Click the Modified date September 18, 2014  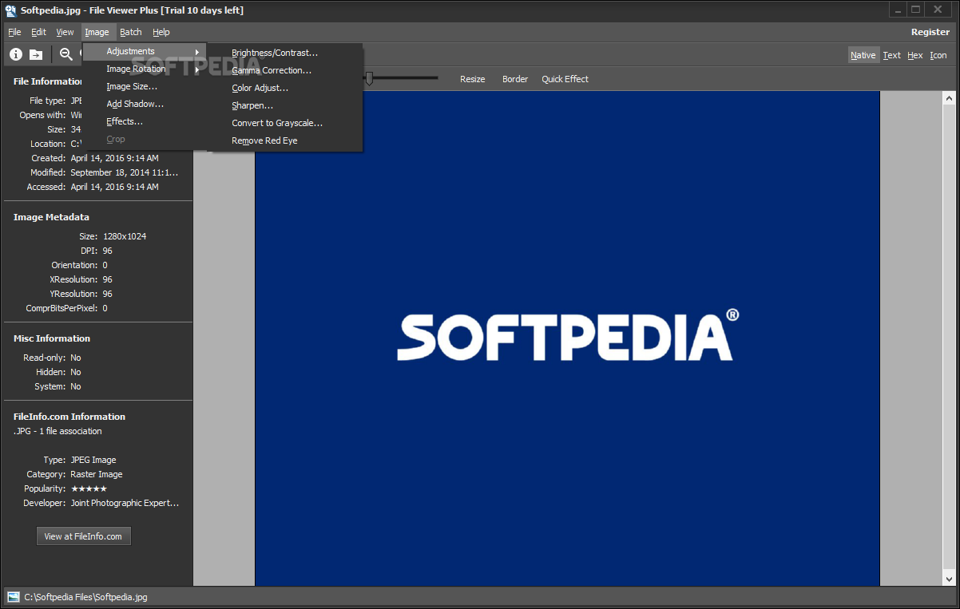[125, 172]
